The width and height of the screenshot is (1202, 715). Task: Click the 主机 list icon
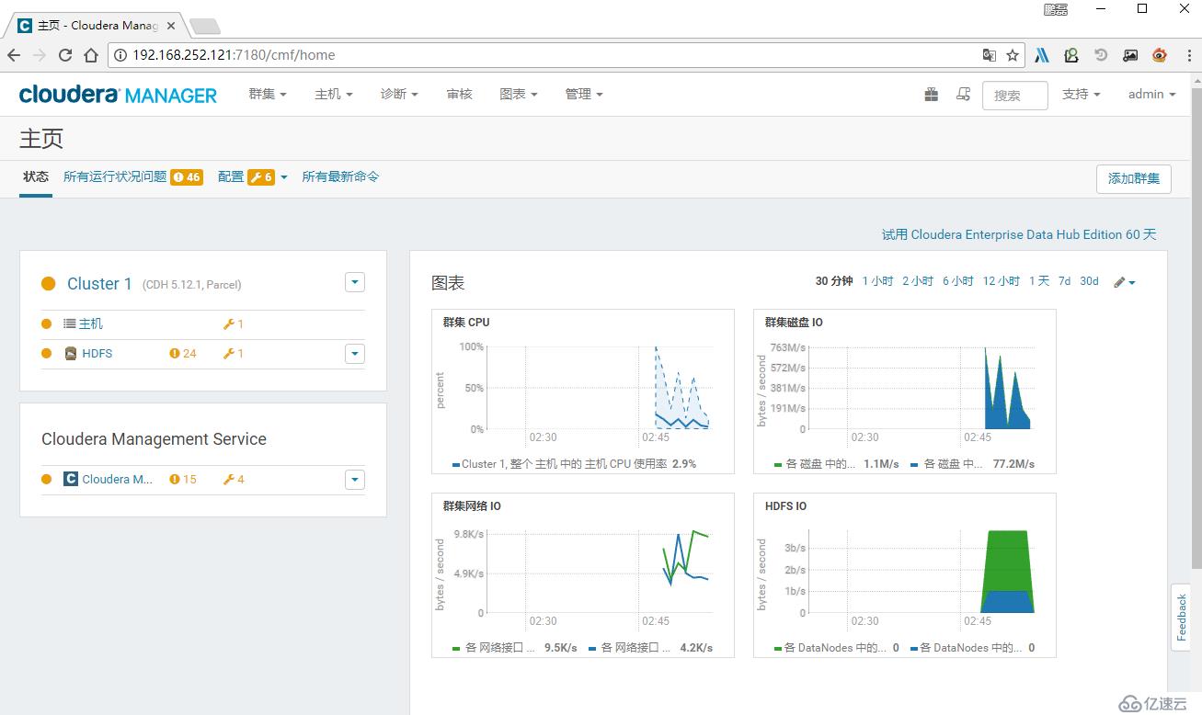(70, 323)
